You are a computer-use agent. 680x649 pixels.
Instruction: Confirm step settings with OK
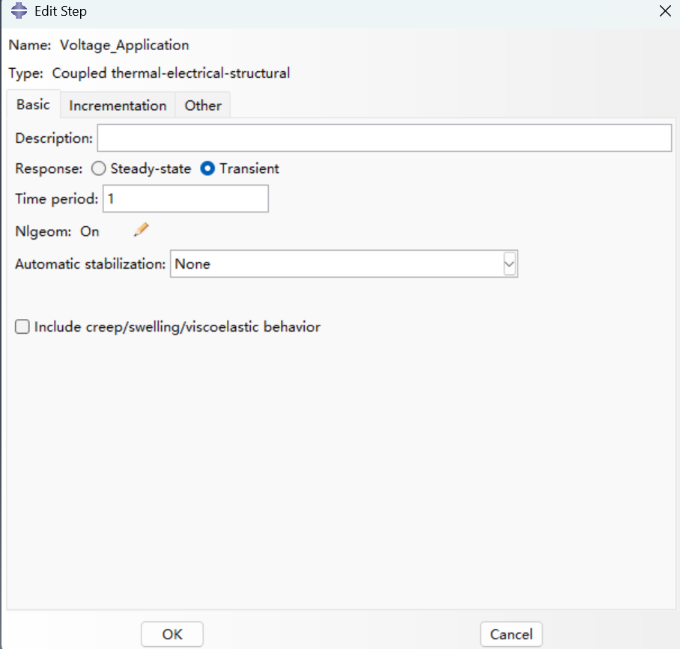click(172, 634)
